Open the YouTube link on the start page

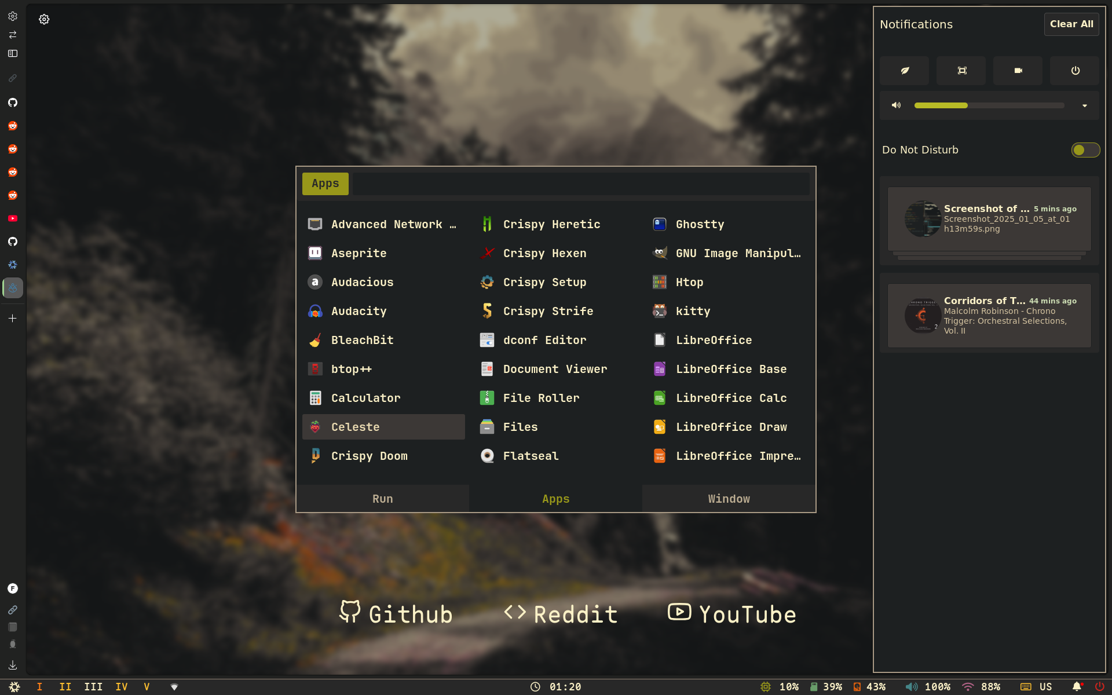pyautogui.click(x=732, y=614)
